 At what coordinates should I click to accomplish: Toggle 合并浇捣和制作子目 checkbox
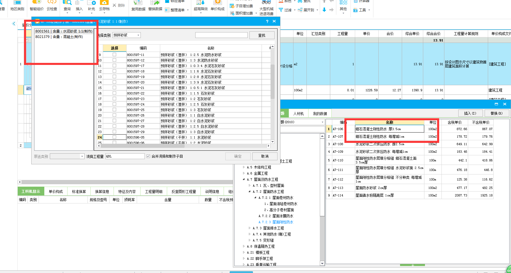pos(148,156)
